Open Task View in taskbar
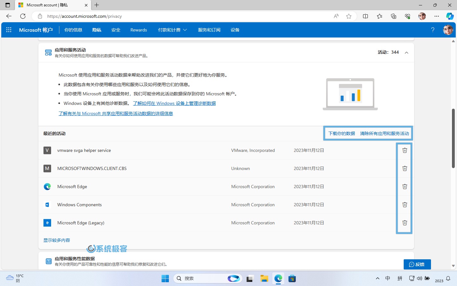The image size is (457, 286). [250, 279]
